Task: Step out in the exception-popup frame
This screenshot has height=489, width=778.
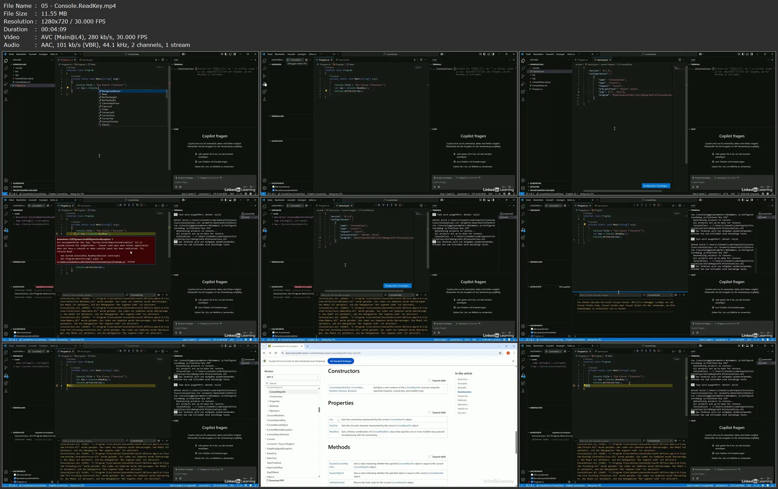Action: 133,205
